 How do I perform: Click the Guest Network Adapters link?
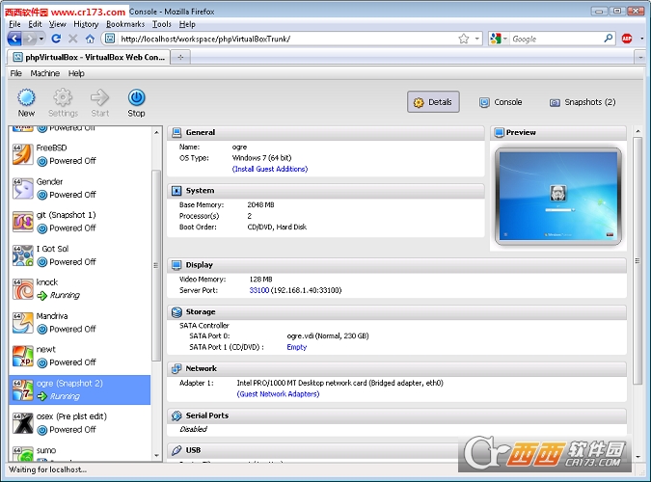coord(278,394)
